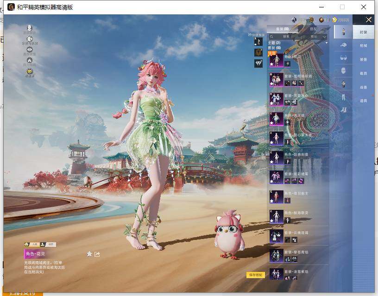378x296 pixels.
Task: Select the shoes clothing slot icon
Action: point(344,110)
